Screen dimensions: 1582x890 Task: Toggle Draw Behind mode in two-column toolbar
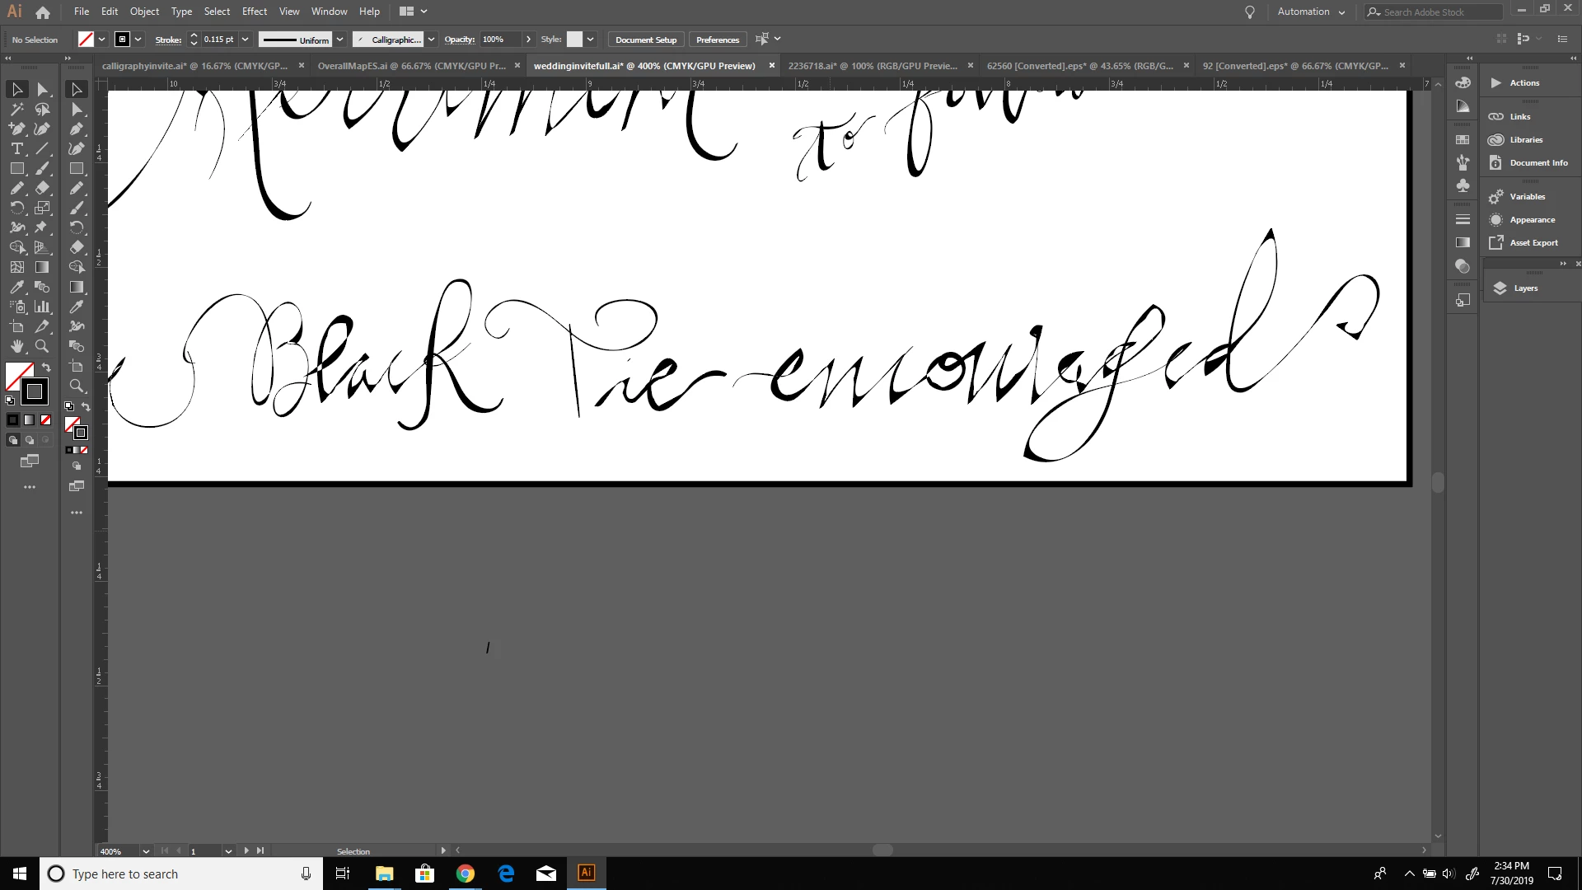click(30, 440)
